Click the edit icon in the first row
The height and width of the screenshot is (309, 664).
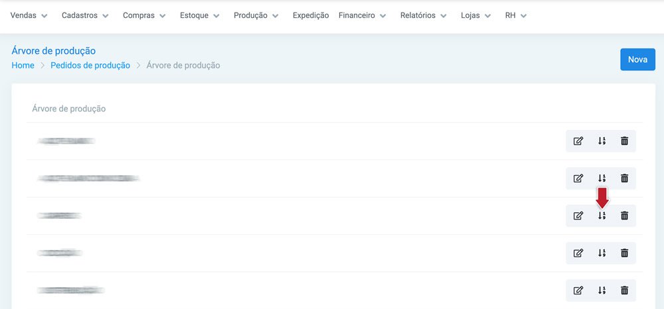578,141
